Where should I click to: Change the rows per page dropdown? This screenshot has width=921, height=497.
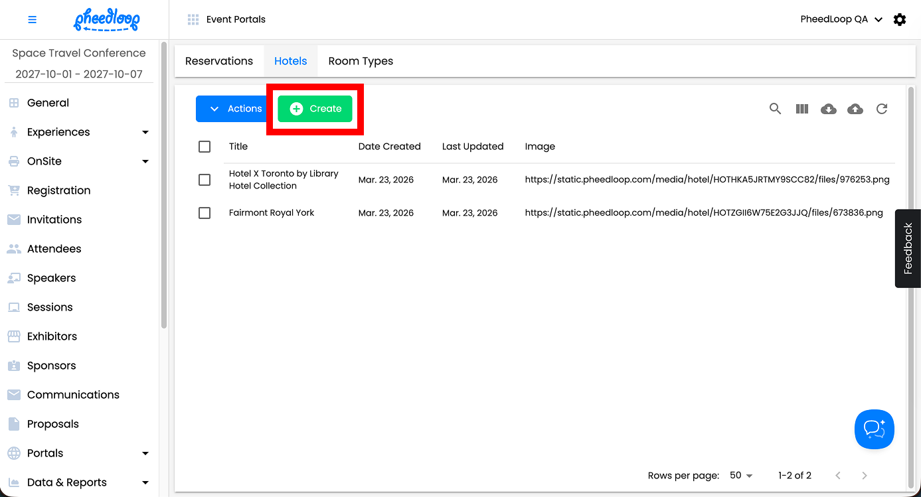click(741, 475)
